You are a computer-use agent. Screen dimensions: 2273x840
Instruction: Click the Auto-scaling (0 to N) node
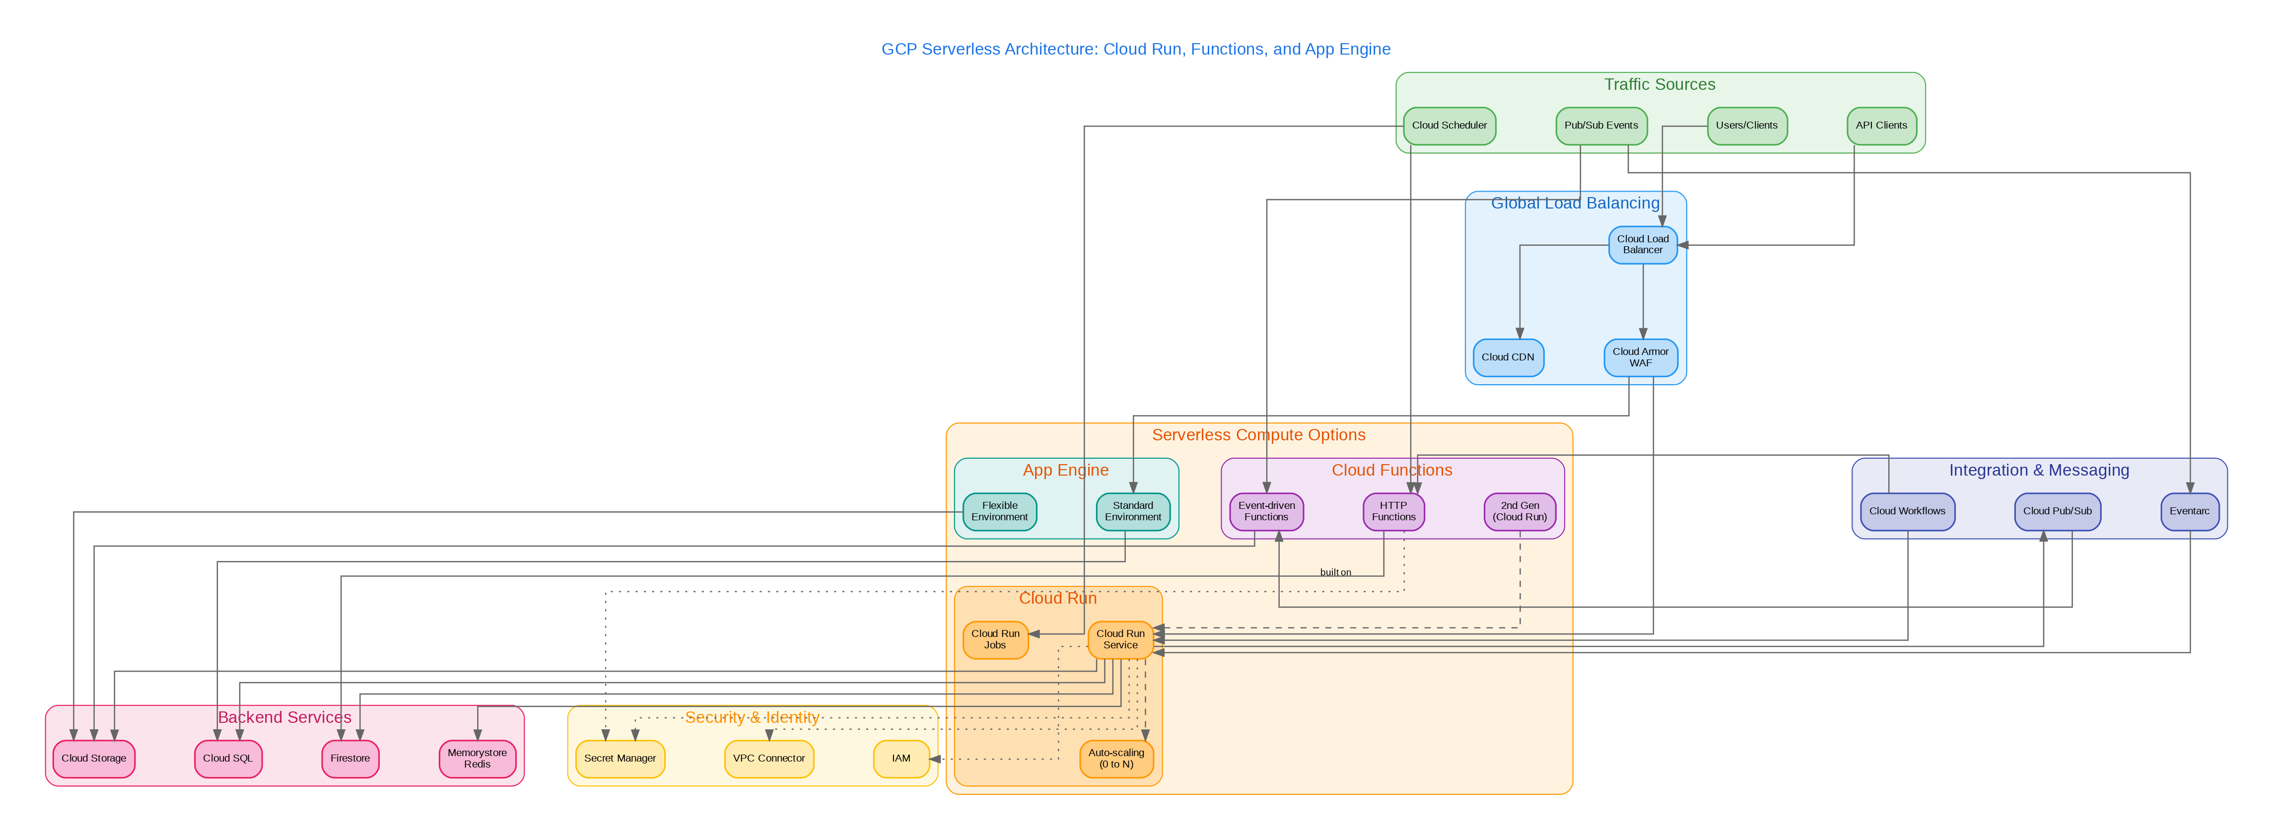(x=1116, y=759)
